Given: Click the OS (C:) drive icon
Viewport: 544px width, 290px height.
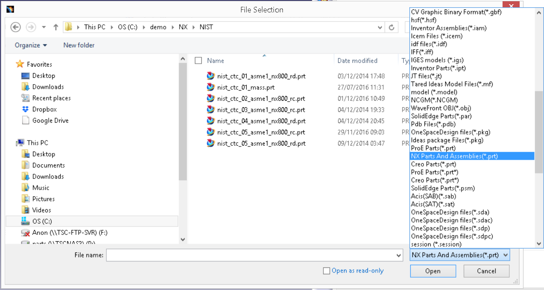Looking at the screenshot, I should point(26,221).
